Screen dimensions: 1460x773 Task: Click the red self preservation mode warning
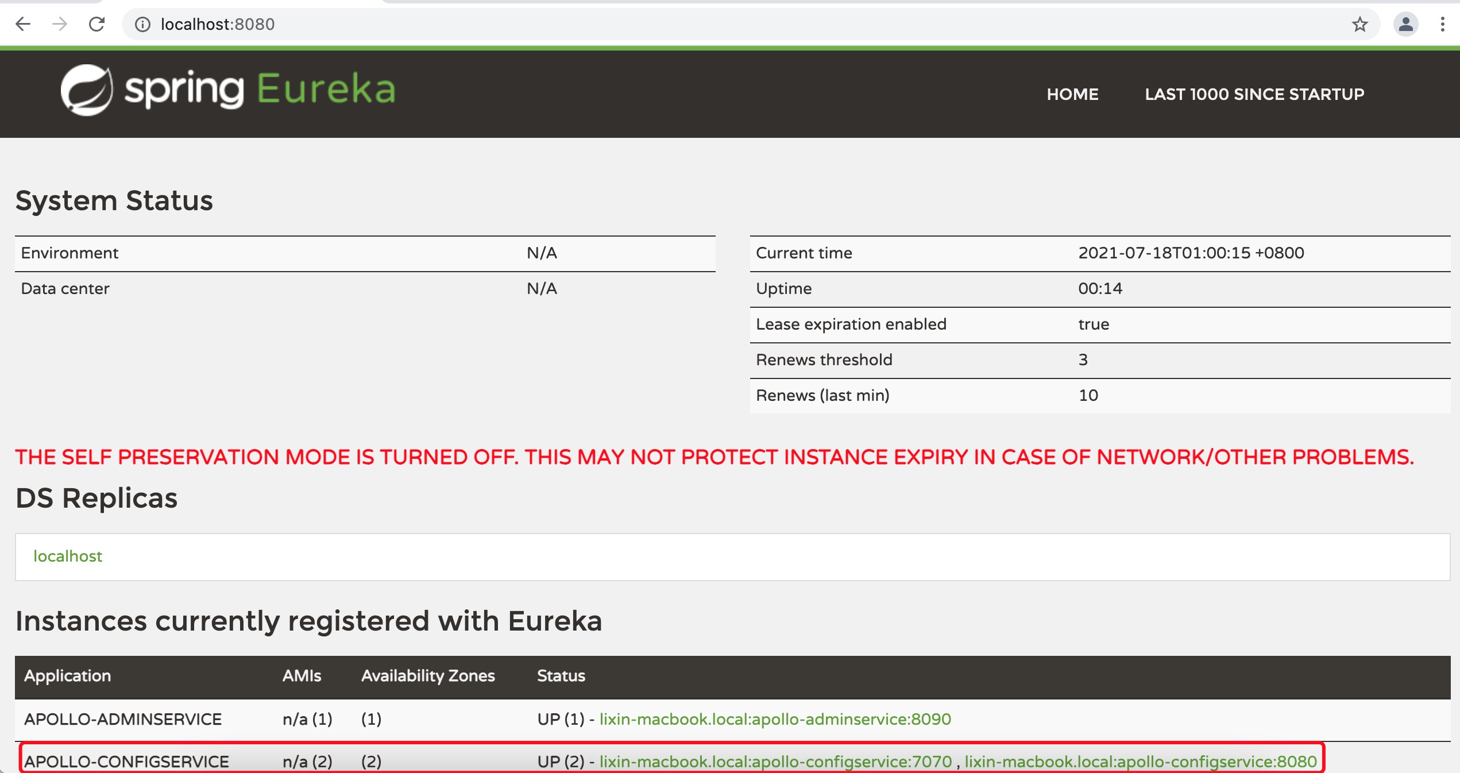714,457
